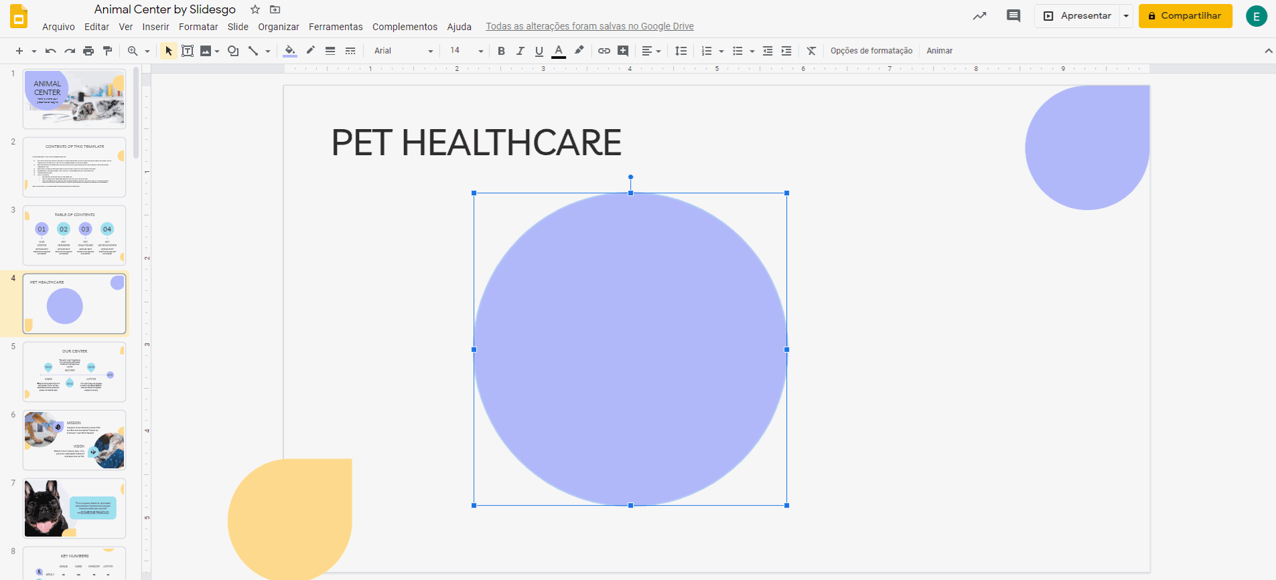The width and height of the screenshot is (1276, 580).
Task: Collapse the toolbar with the chevron
Action: point(1268,51)
